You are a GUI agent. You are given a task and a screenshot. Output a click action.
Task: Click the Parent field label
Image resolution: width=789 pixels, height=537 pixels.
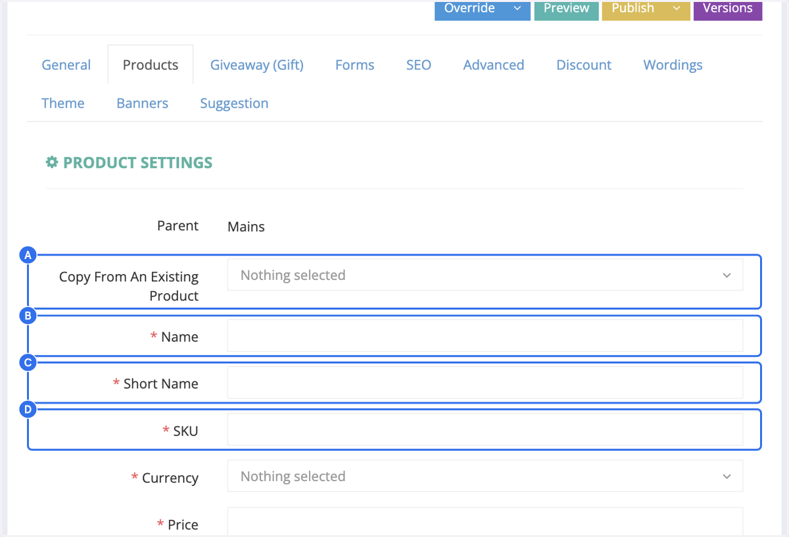[178, 226]
